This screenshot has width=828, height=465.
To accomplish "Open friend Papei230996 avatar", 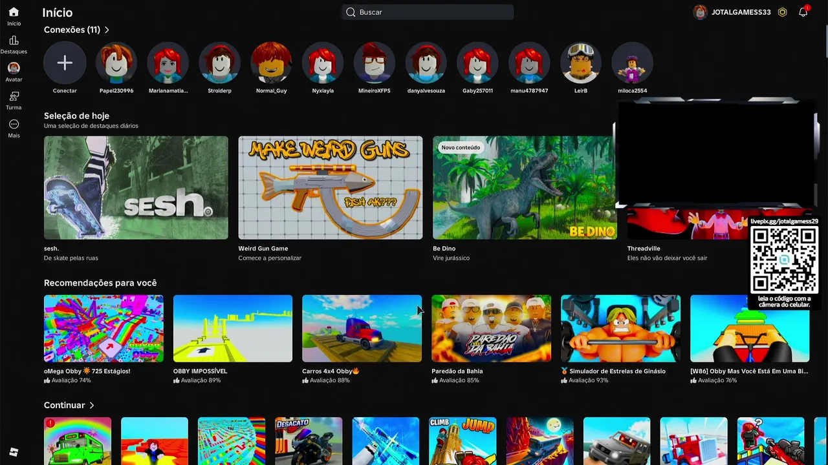I will pos(116,63).
